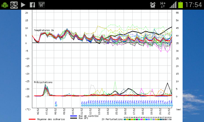The width and height of the screenshot is (204, 122).
Task: Click the (mm) axis unit label
Action: point(178,110)
